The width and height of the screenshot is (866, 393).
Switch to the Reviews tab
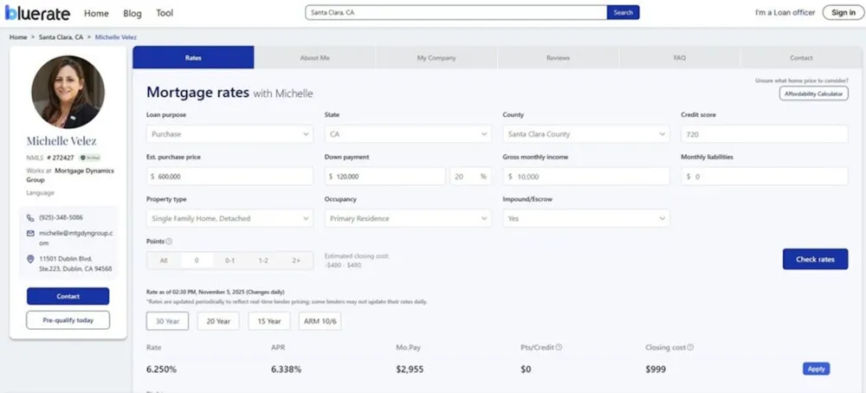coord(558,58)
